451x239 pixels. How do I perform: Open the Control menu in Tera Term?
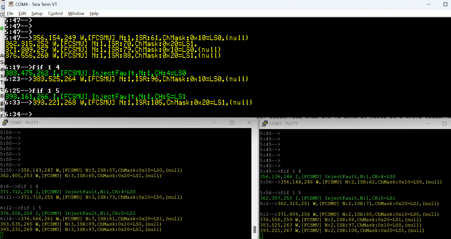pos(55,14)
